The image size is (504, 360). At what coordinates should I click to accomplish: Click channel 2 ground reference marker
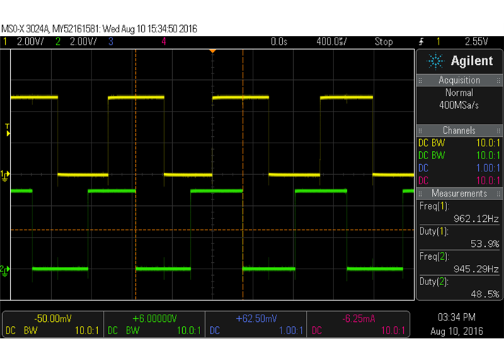[4, 249]
